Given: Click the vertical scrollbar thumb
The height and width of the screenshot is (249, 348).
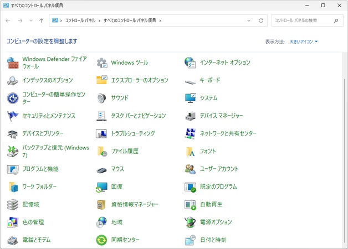Looking at the screenshot, I should coord(345,161).
